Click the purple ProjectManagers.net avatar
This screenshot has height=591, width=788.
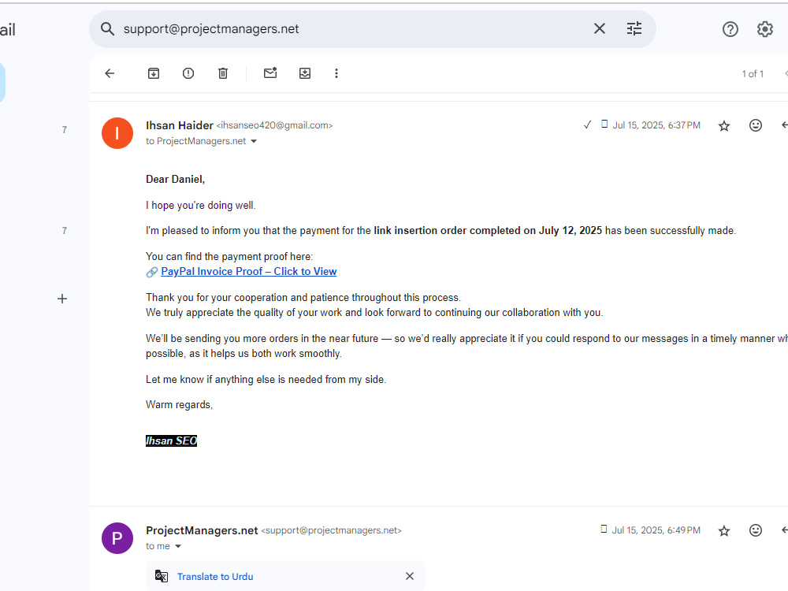pos(117,538)
